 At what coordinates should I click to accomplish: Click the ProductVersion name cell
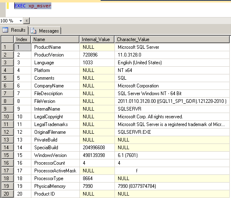[x=55, y=55]
